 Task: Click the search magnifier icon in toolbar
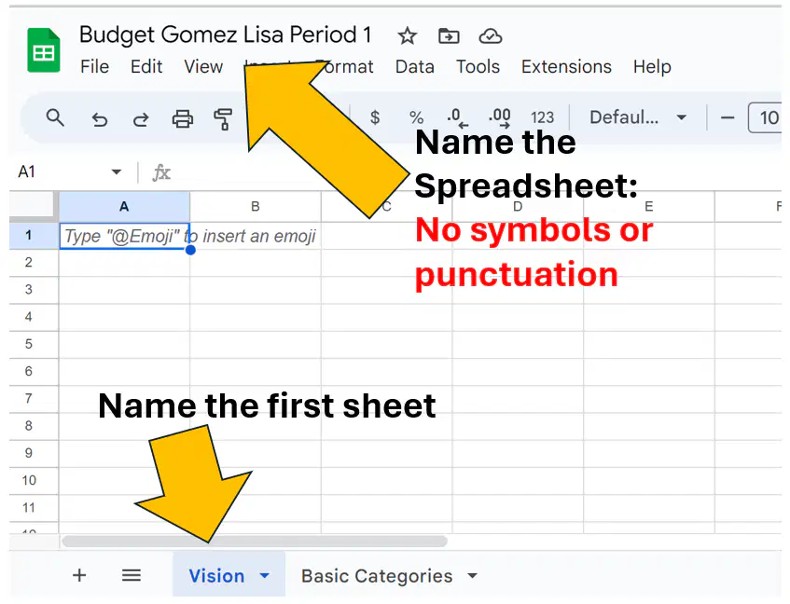click(x=55, y=118)
